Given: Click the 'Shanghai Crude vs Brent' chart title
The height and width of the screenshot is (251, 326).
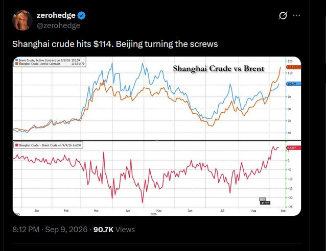Looking at the screenshot, I should [x=219, y=69].
